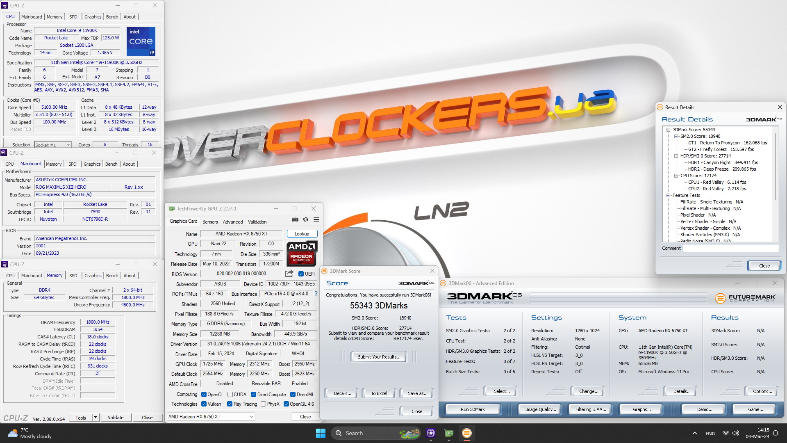
Task: Click To Excel button
Action: [x=379, y=393]
